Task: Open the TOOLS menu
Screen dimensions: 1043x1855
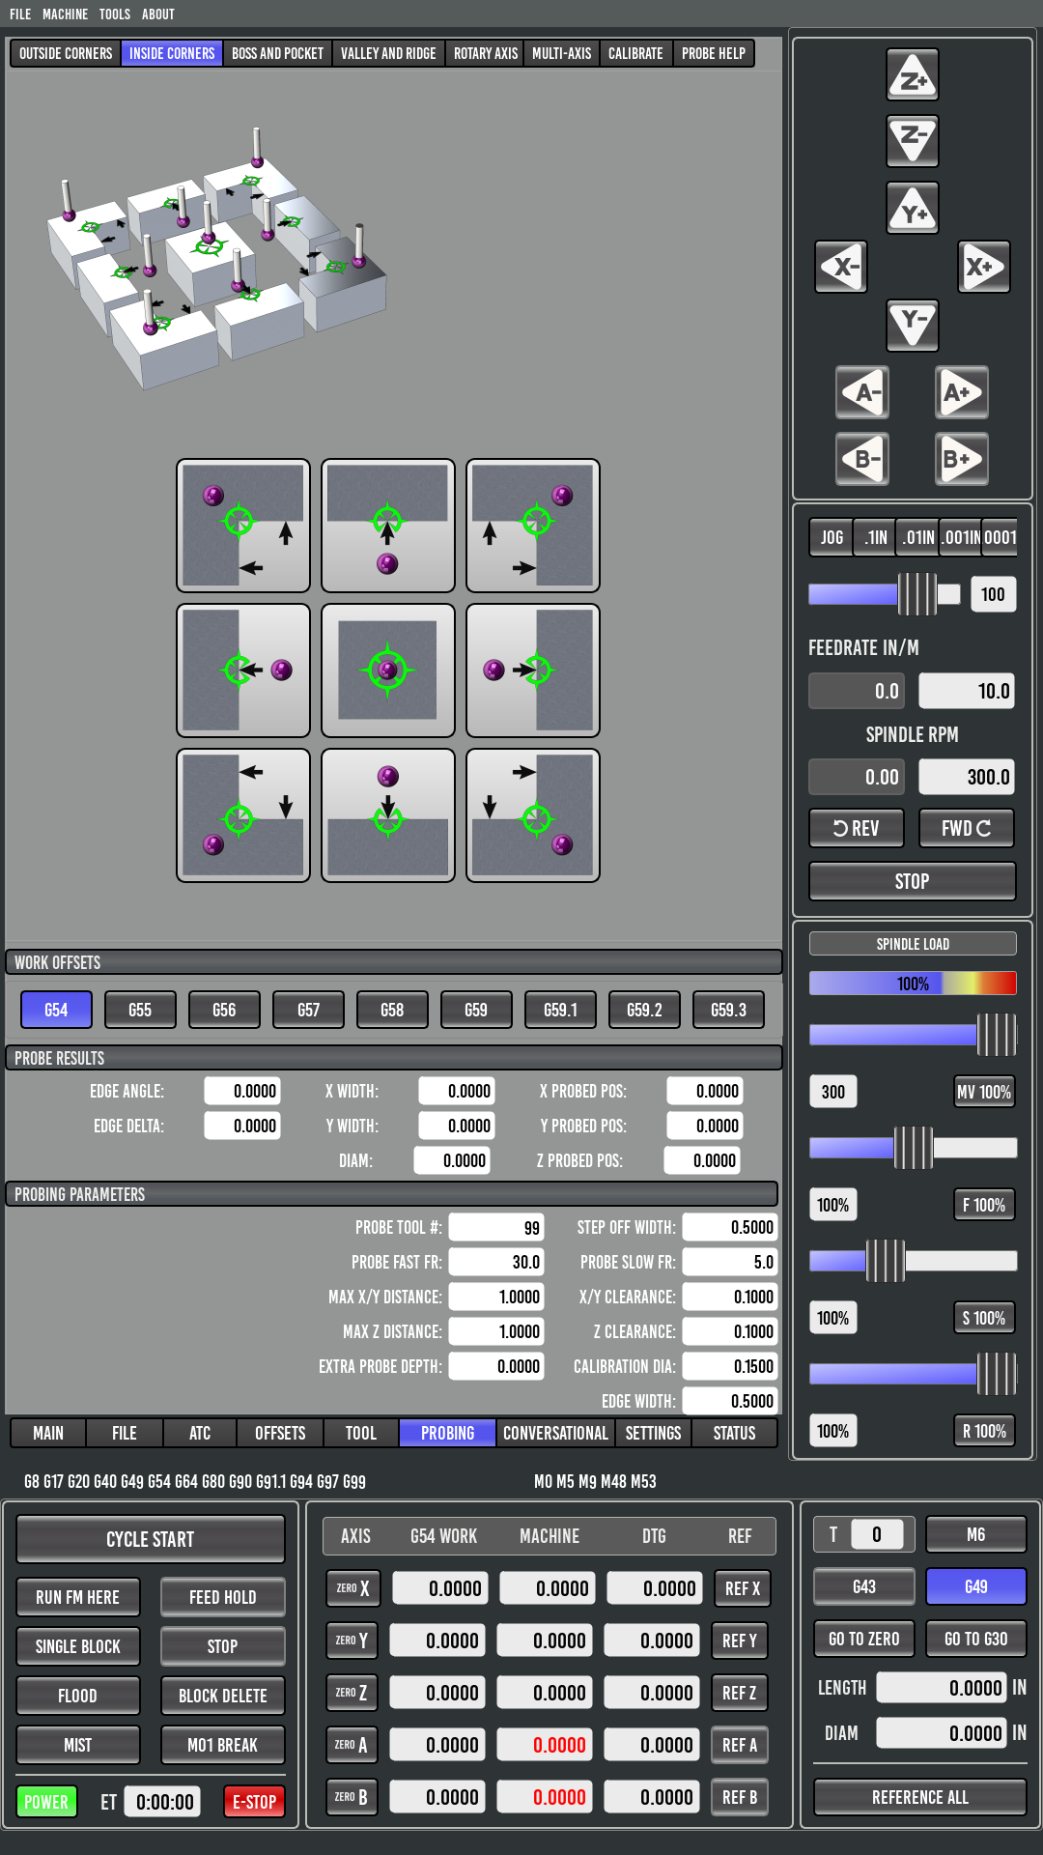Action: click(x=114, y=14)
